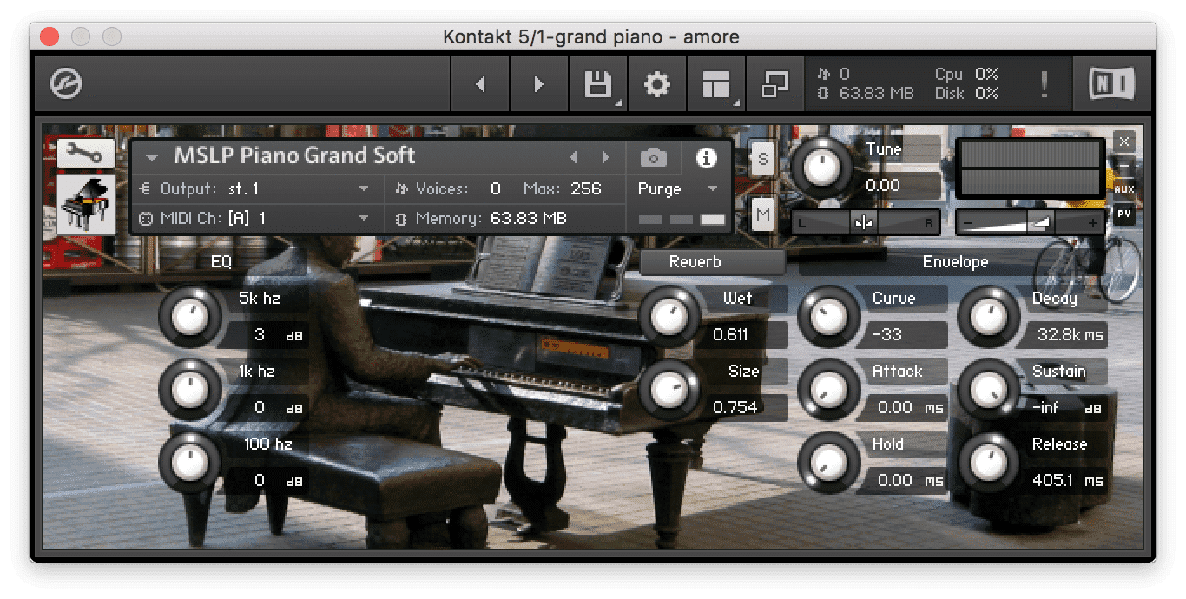1186x599 pixels.
Task: Open the MIDI Ch dropdown
Action: pos(257,218)
